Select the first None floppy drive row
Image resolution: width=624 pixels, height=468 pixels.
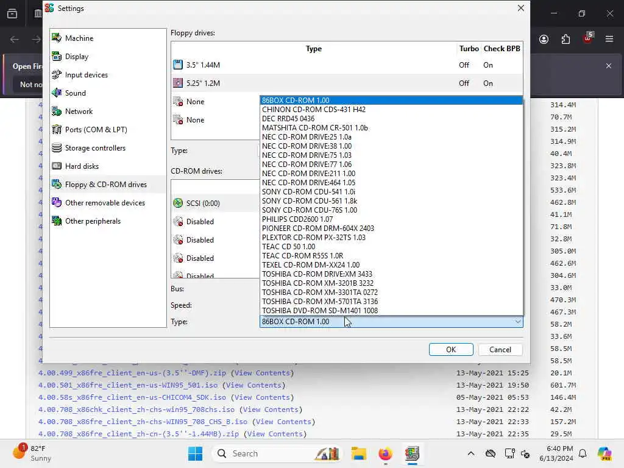[215, 102]
